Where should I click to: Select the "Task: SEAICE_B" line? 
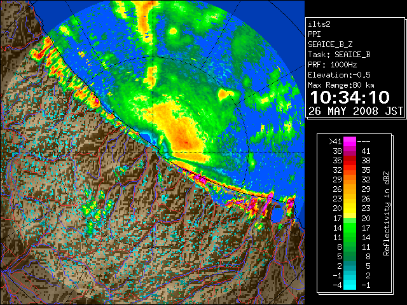tap(339, 55)
